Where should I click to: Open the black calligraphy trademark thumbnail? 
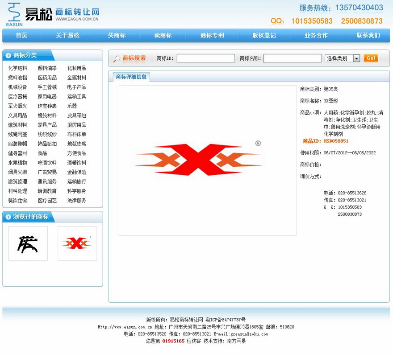(28, 244)
